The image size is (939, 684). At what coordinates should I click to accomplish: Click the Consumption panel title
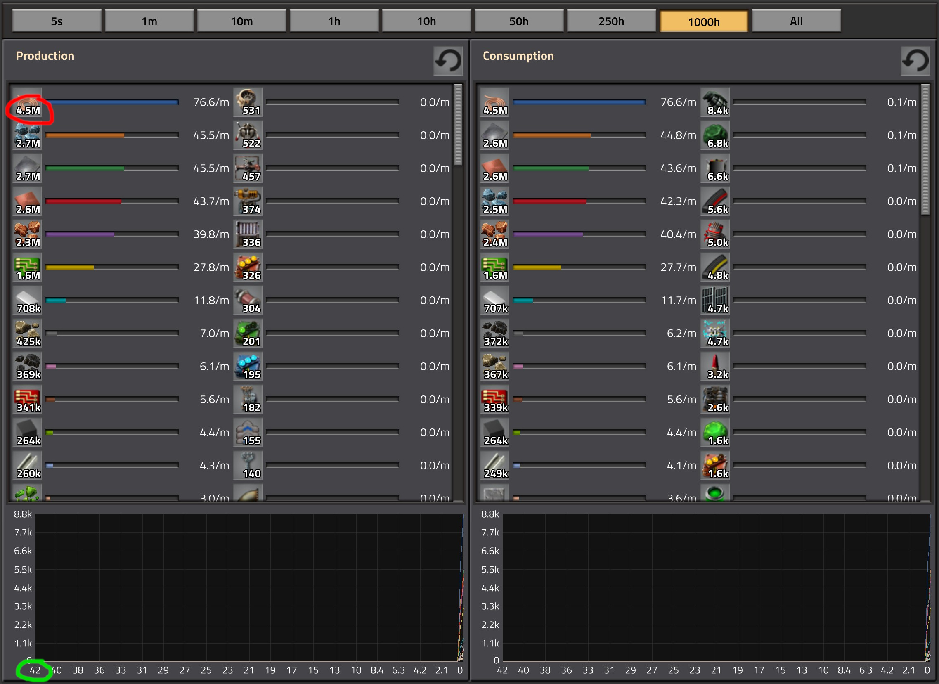coord(518,56)
